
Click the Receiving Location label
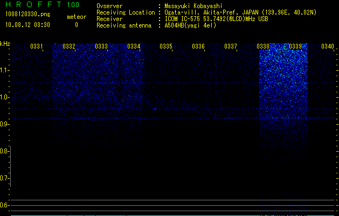[126, 12]
